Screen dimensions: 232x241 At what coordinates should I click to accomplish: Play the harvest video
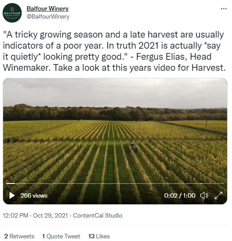click(x=12, y=195)
